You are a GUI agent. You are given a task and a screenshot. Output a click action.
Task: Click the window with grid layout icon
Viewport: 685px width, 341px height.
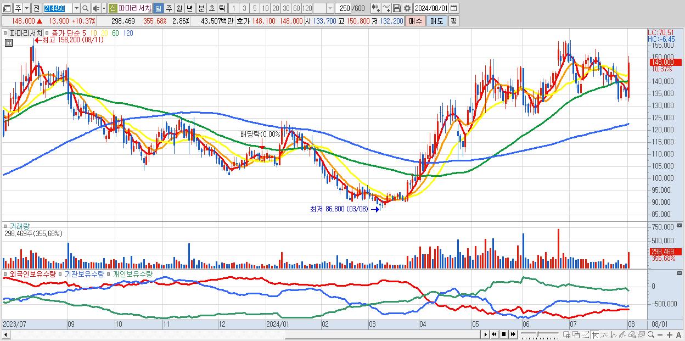point(567,335)
